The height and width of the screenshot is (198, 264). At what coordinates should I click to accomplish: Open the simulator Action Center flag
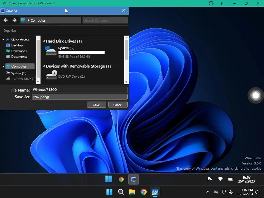(x=210, y=179)
